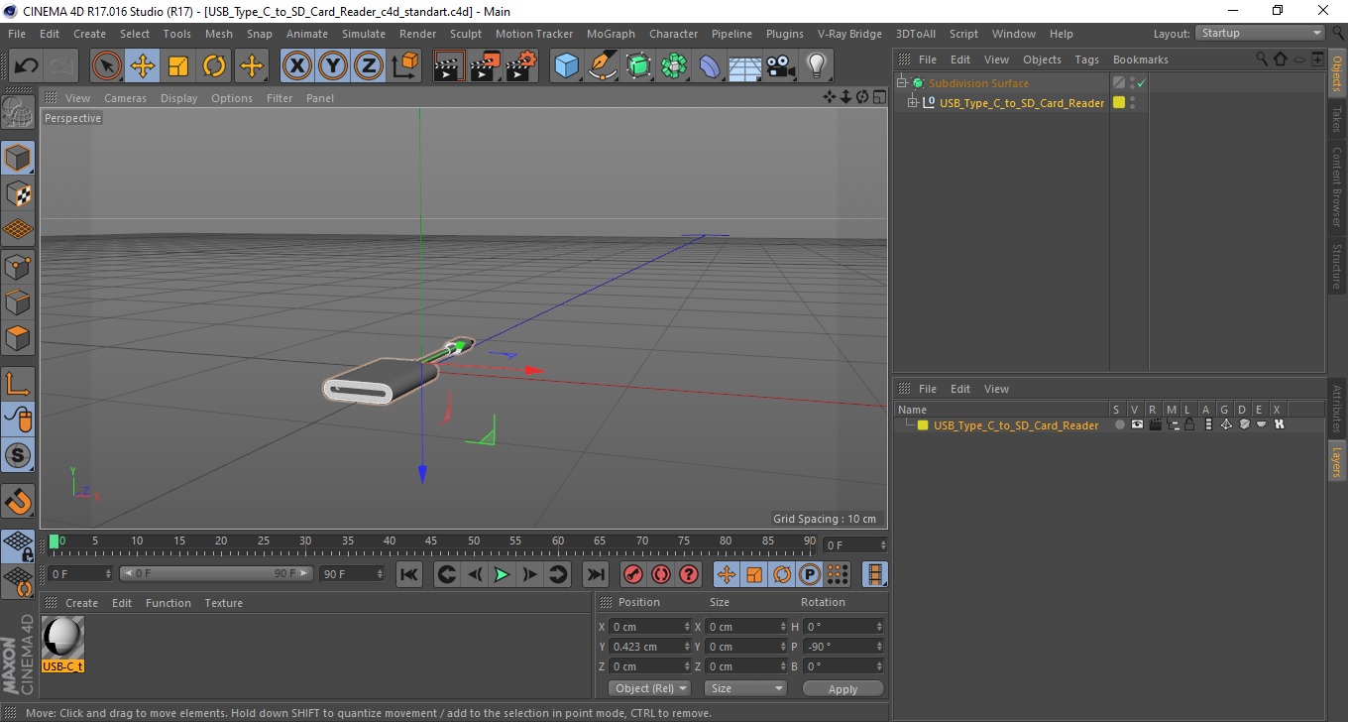Viewport: 1348px width, 722px height.
Task: Click layer color swatch in Layers panel
Action: tap(922, 425)
